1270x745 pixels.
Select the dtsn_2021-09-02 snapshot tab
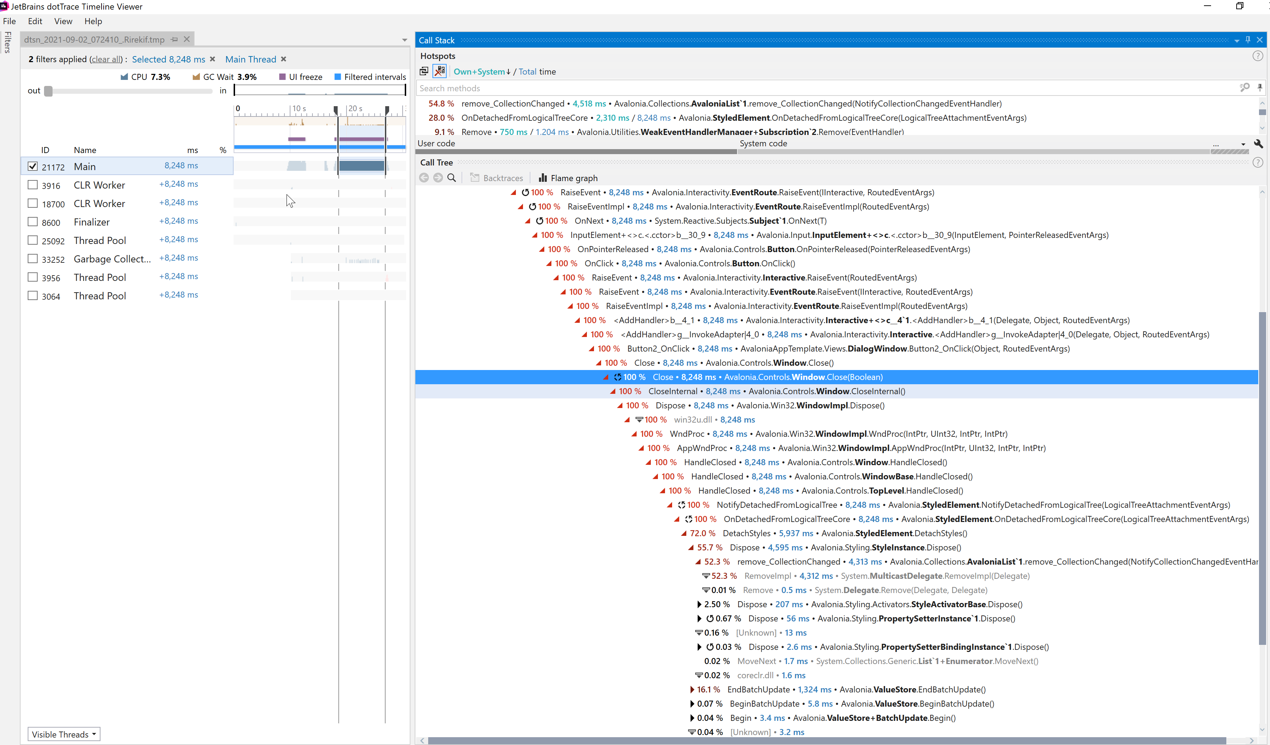coord(94,39)
